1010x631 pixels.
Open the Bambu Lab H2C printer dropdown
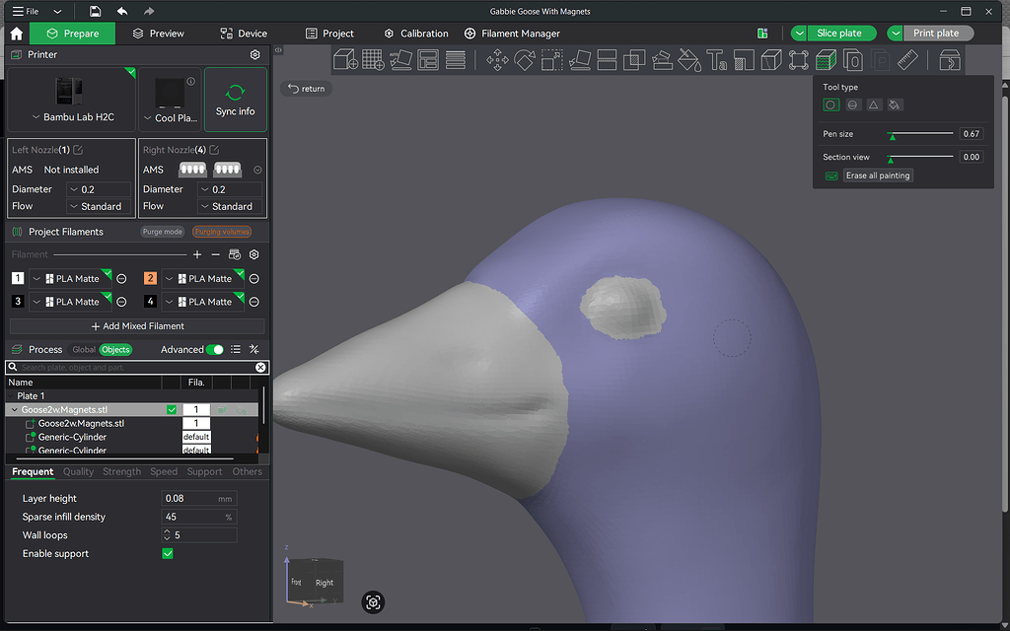72,117
